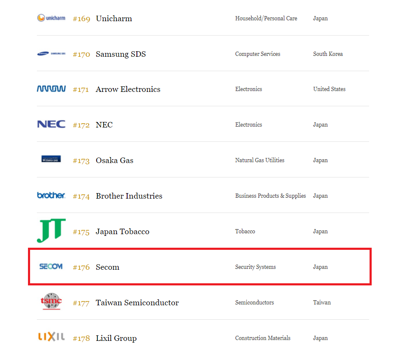Click the Japan Tobacco company name

[x=122, y=231]
